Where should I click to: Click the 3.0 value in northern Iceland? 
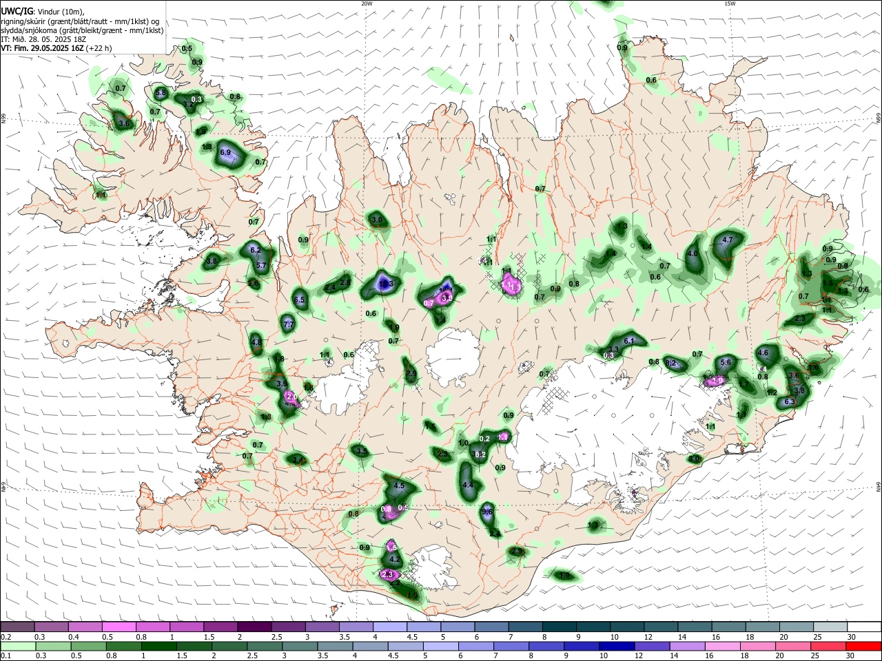[377, 220]
